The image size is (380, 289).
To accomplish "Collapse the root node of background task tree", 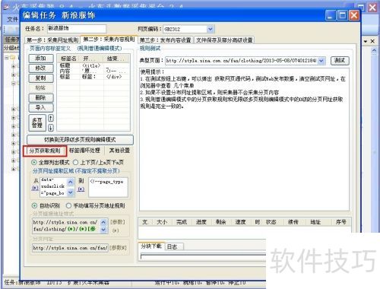I will 7,58.
